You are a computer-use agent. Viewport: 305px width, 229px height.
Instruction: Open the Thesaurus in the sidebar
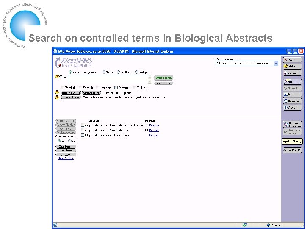(x=292, y=101)
